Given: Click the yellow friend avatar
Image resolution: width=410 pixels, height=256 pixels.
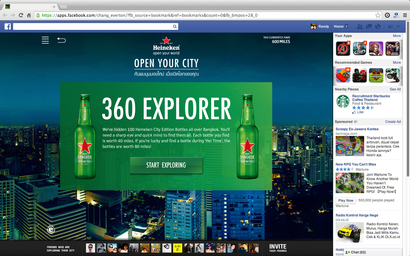Looking at the screenshot, I should click(178, 248).
